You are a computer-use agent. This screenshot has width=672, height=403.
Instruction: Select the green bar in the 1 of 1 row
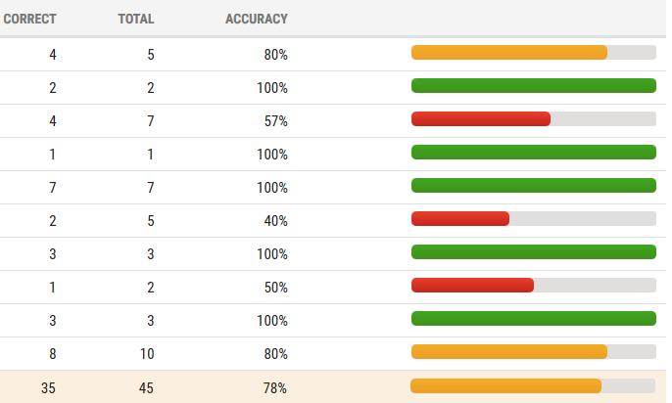click(533, 153)
